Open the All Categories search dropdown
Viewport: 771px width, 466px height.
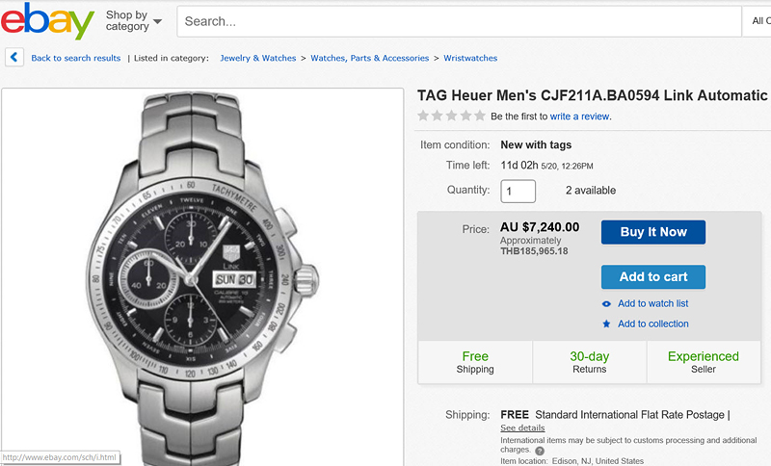coord(758,20)
